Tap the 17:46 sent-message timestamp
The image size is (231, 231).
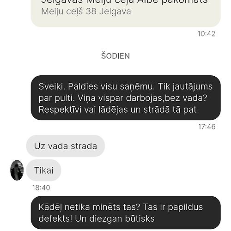pos(207,127)
